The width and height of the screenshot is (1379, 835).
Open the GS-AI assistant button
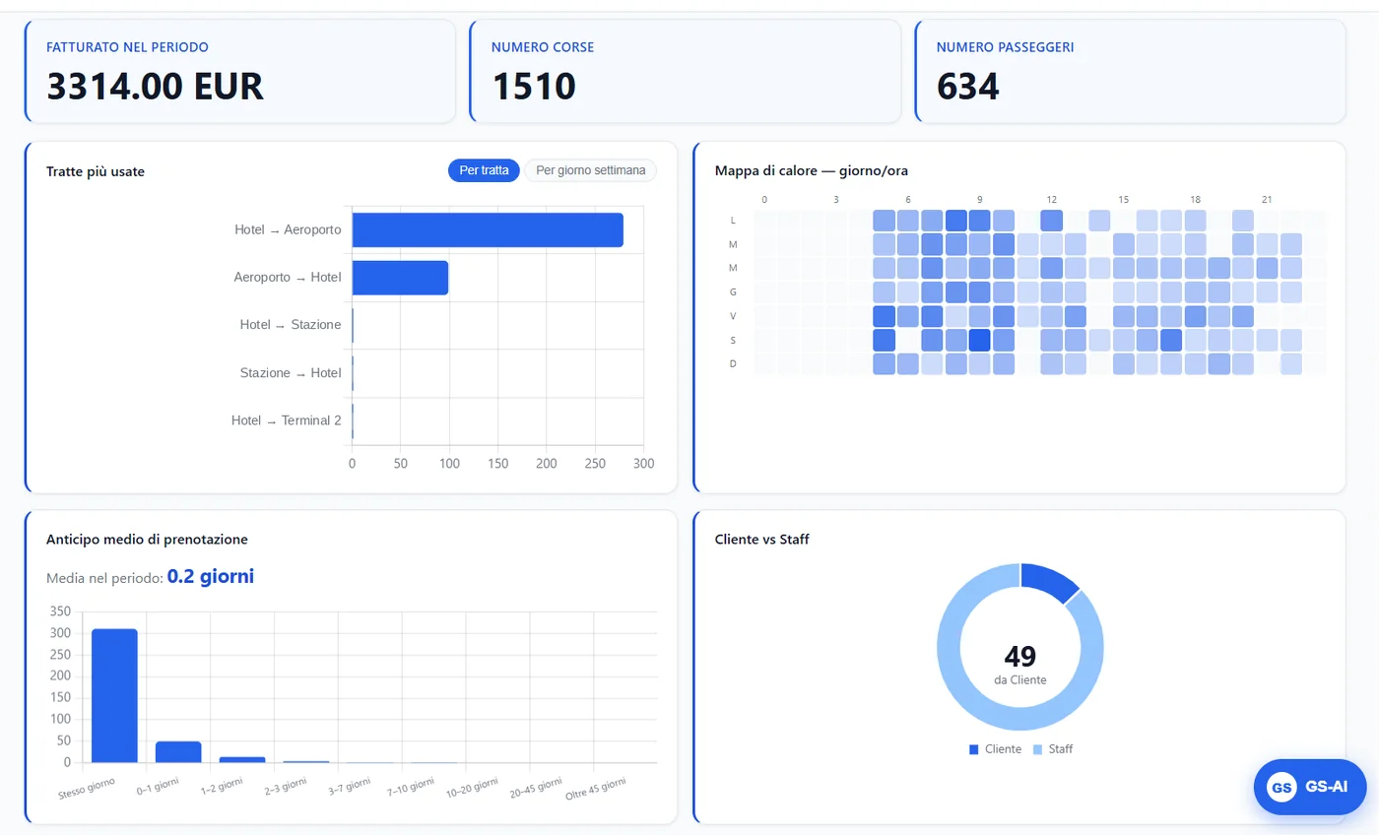click(x=1309, y=787)
